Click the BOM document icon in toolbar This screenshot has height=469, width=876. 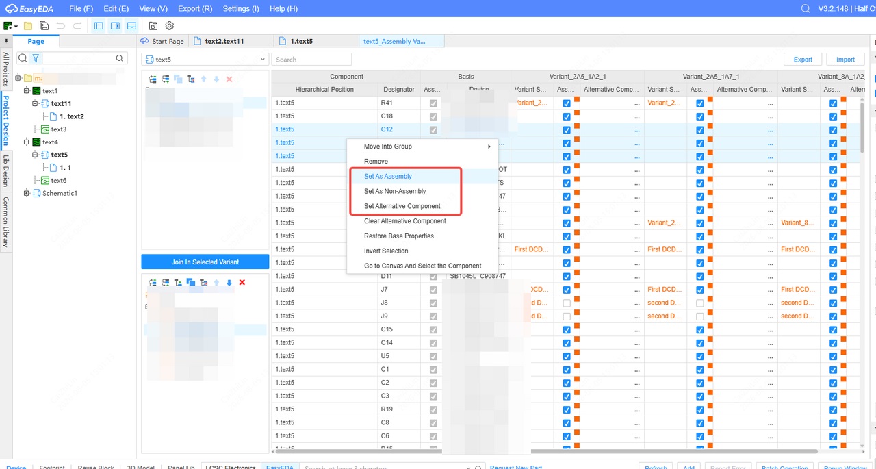point(153,26)
